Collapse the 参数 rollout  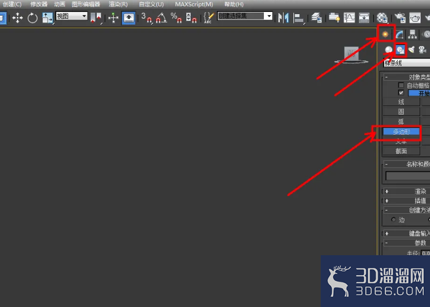click(x=407, y=243)
